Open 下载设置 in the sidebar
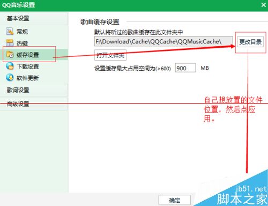 coord(34,67)
